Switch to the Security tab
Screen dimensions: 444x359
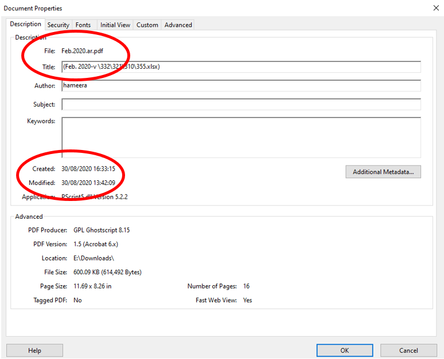(58, 25)
